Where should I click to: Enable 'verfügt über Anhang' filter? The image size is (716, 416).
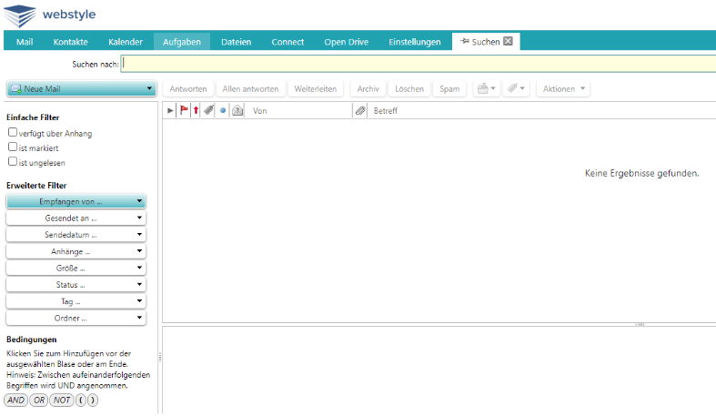pyautogui.click(x=13, y=132)
